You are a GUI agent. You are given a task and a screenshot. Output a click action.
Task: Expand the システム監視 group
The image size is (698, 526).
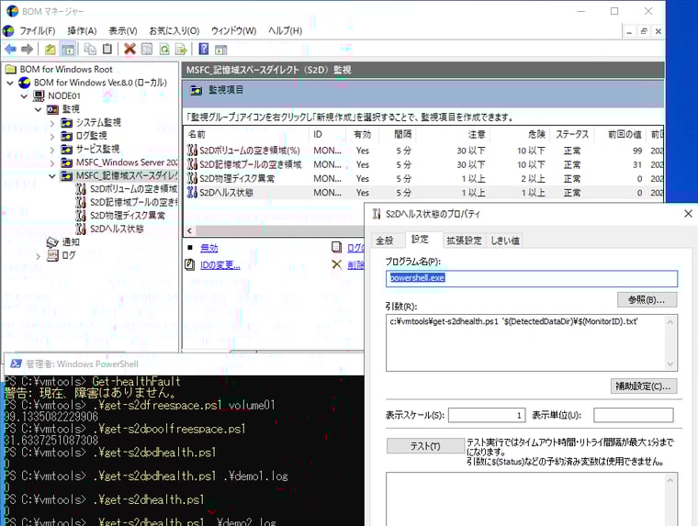pyautogui.click(x=52, y=123)
